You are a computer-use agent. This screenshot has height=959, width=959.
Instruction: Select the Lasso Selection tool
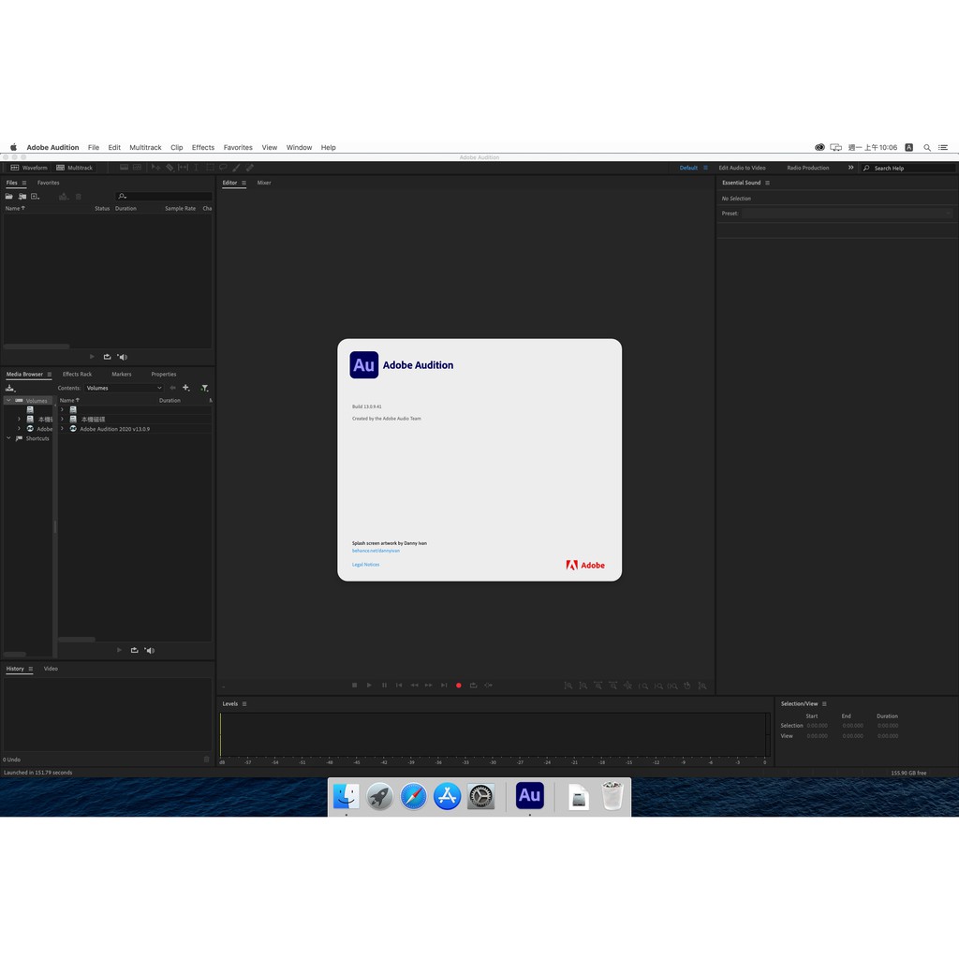pos(223,168)
